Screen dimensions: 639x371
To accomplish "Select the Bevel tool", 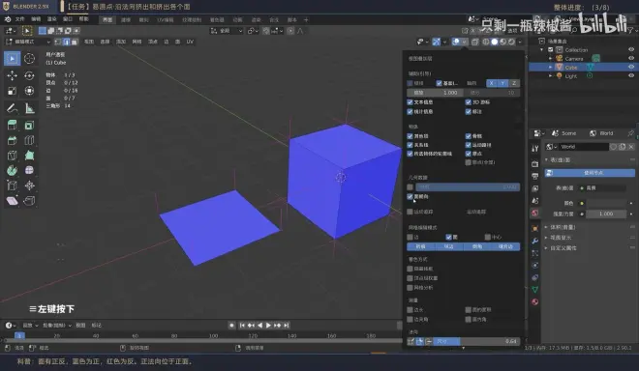I will pos(12,140).
